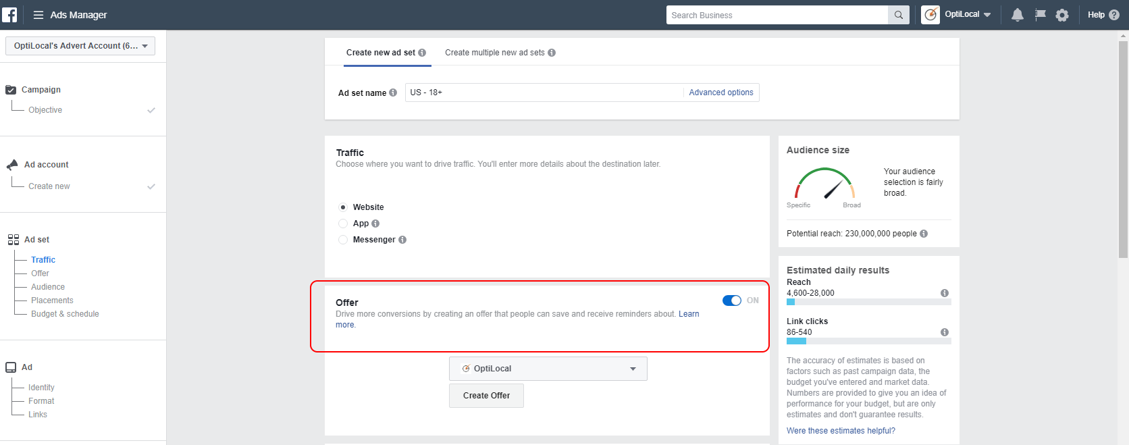This screenshot has height=445, width=1129.
Task: Open the notifications bell
Action: tap(1018, 15)
